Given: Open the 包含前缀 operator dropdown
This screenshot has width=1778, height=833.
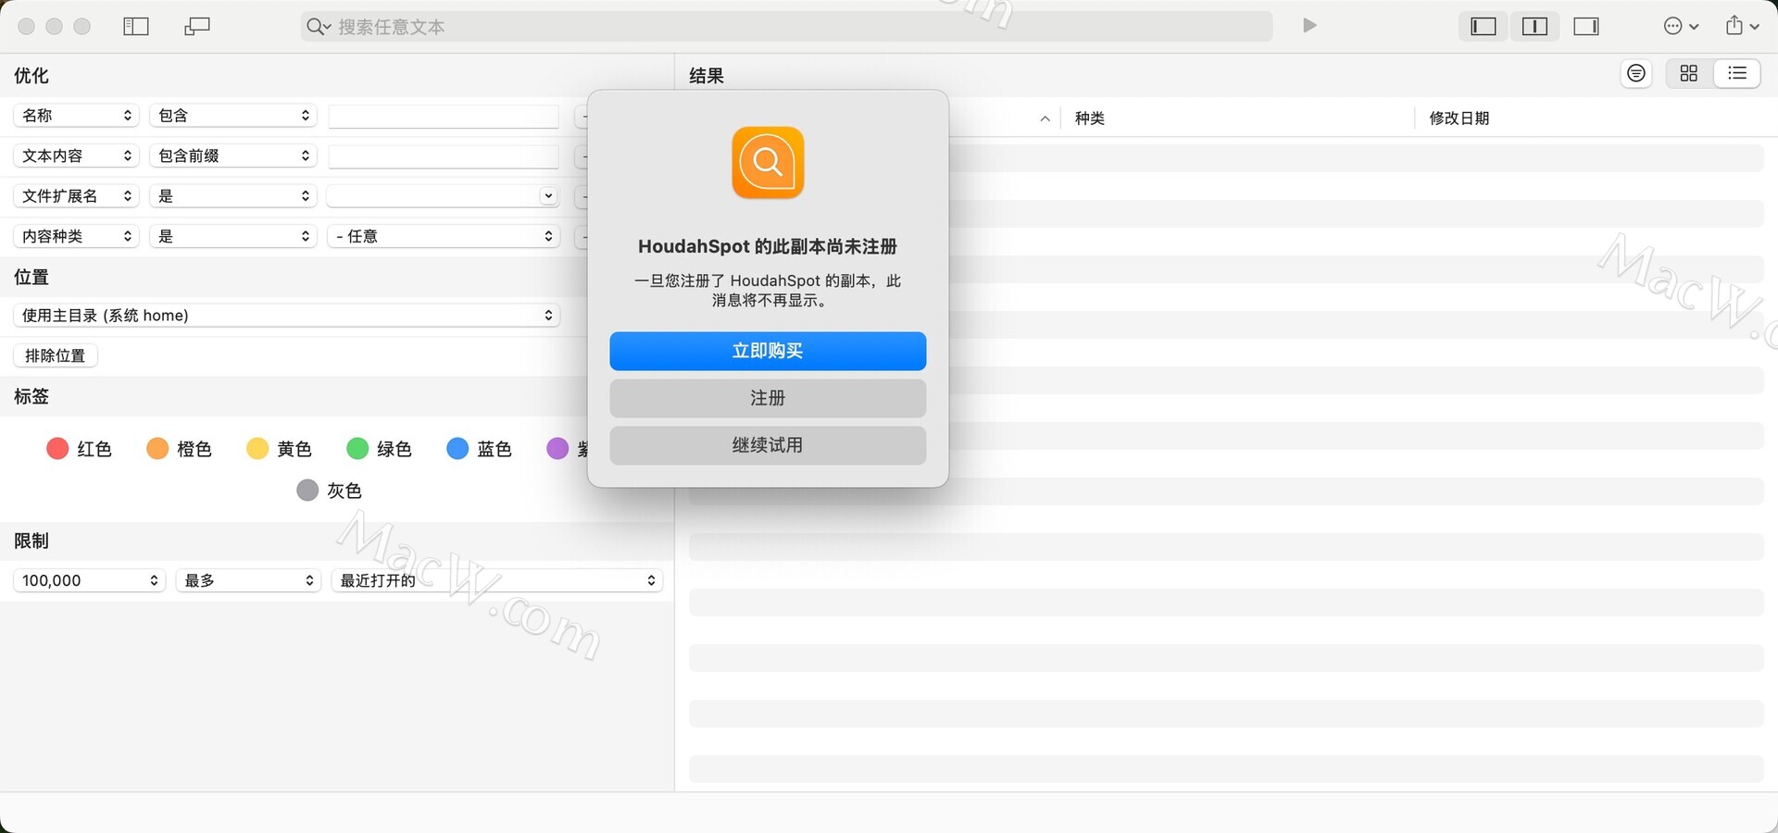Looking at the screenshot, I should [x=233, y=155].
